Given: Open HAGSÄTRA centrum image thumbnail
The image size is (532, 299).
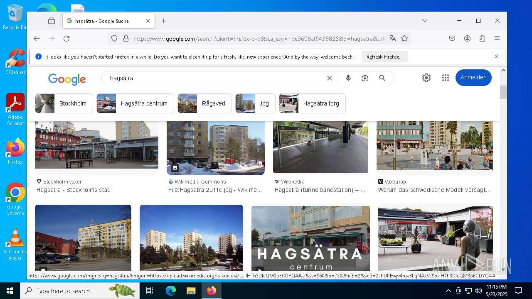Looking at the screenshot, I should click(310, 238).
